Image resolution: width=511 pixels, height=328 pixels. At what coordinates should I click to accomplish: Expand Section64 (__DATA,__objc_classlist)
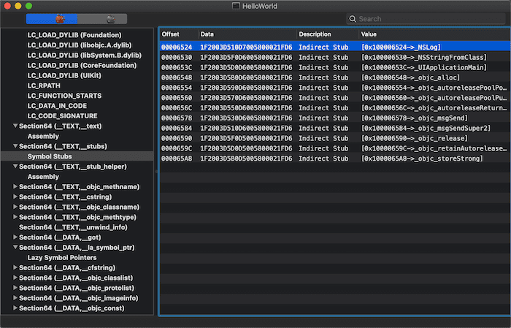pyautogui.click(x=15, y=278)
